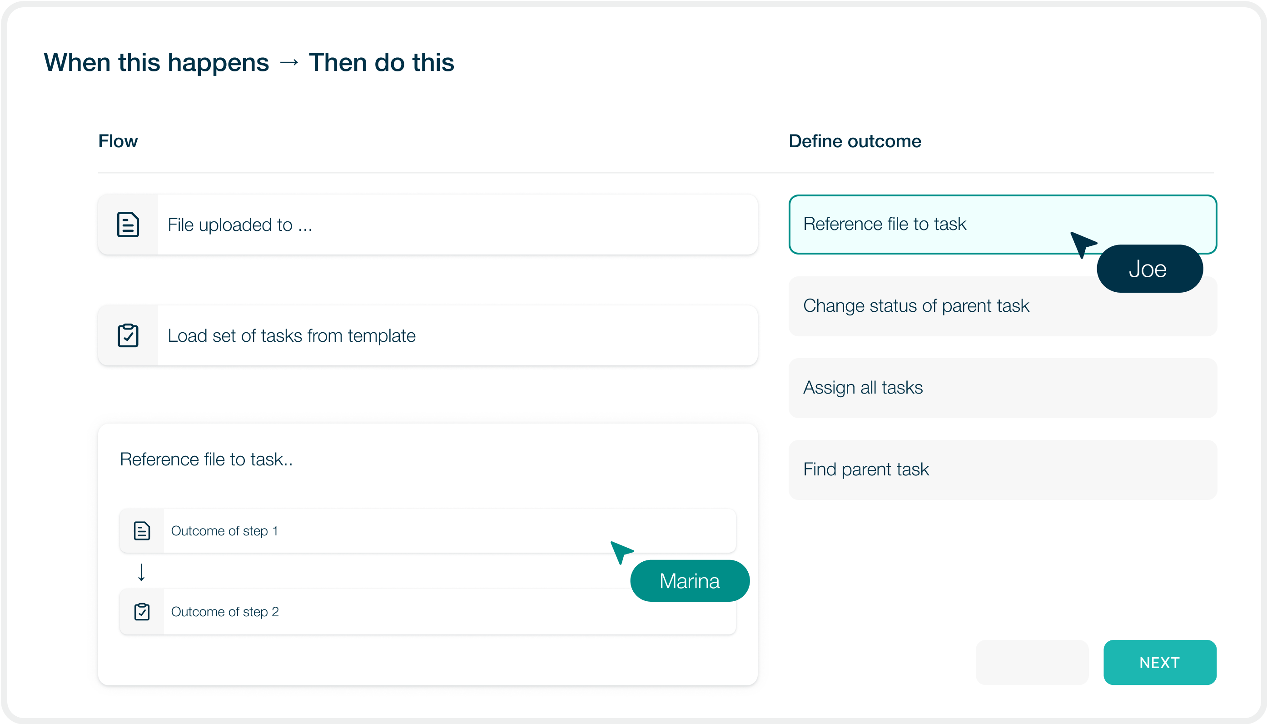Pick the 'Find parent task' outcome
The image size is (1267, 724).
[x=1002, y=470]
